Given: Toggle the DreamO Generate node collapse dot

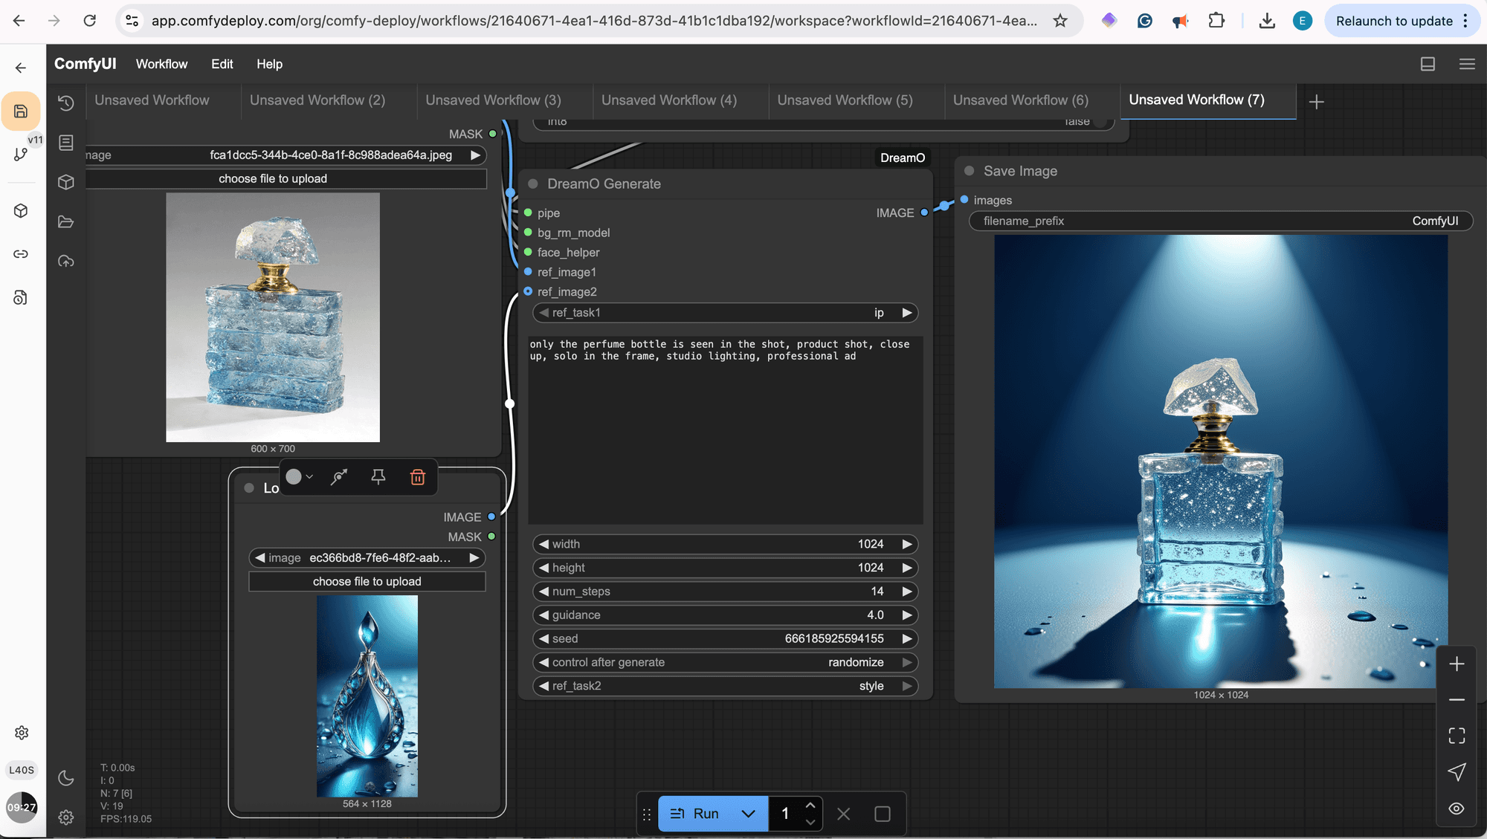Looking at the screenshot, I should tap(533, 184).
